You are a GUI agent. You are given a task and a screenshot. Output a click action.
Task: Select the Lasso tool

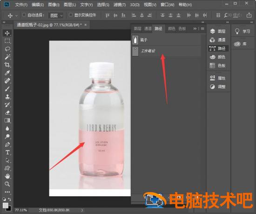[7, 49]
